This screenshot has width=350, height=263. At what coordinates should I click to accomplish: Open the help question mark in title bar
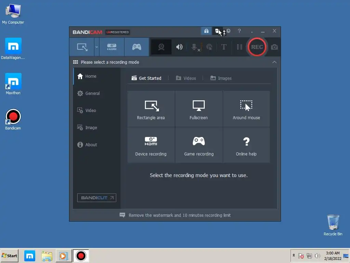(x=239, y=31)
